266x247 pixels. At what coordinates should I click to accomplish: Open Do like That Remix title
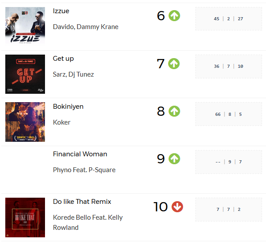tap(82, 202)
